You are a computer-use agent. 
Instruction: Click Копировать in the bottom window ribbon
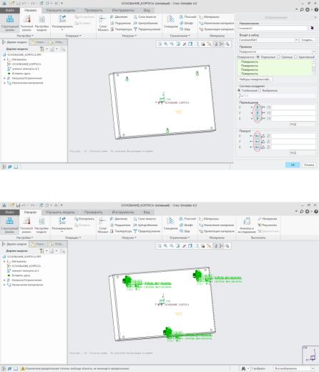(x=84, y=219)
